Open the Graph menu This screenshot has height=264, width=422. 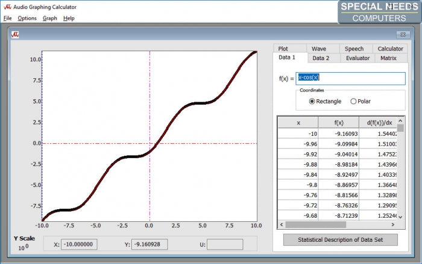pyautogui.click(x=50, y=18)
